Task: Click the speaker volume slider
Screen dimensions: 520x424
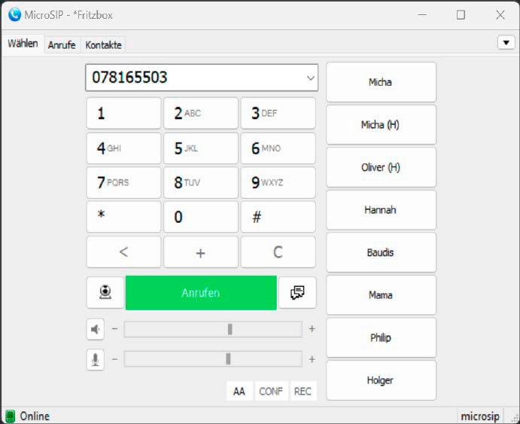Action: coord(213,329)
